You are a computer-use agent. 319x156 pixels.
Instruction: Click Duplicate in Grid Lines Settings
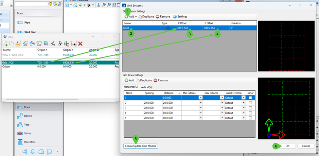(x=144, y=80)
